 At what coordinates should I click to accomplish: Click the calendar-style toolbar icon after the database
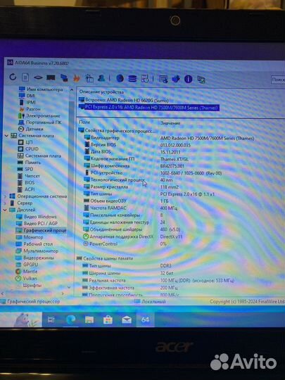point(145,79)
